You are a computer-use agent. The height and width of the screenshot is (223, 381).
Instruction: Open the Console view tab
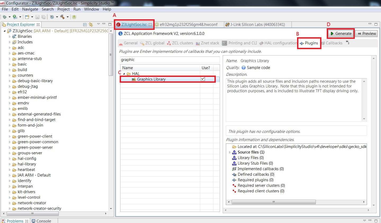41,221
